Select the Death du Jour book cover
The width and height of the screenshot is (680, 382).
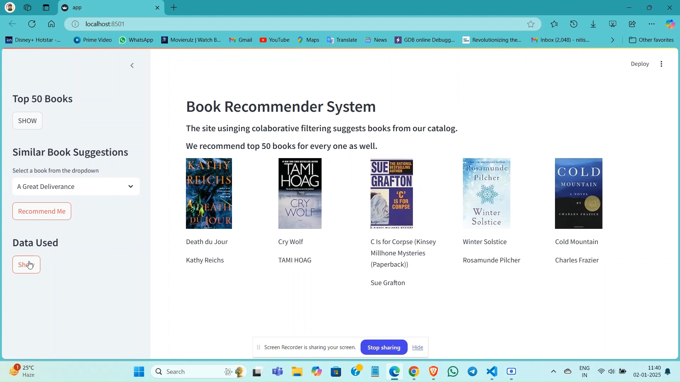pyautogui.click(x=209, y=194)
